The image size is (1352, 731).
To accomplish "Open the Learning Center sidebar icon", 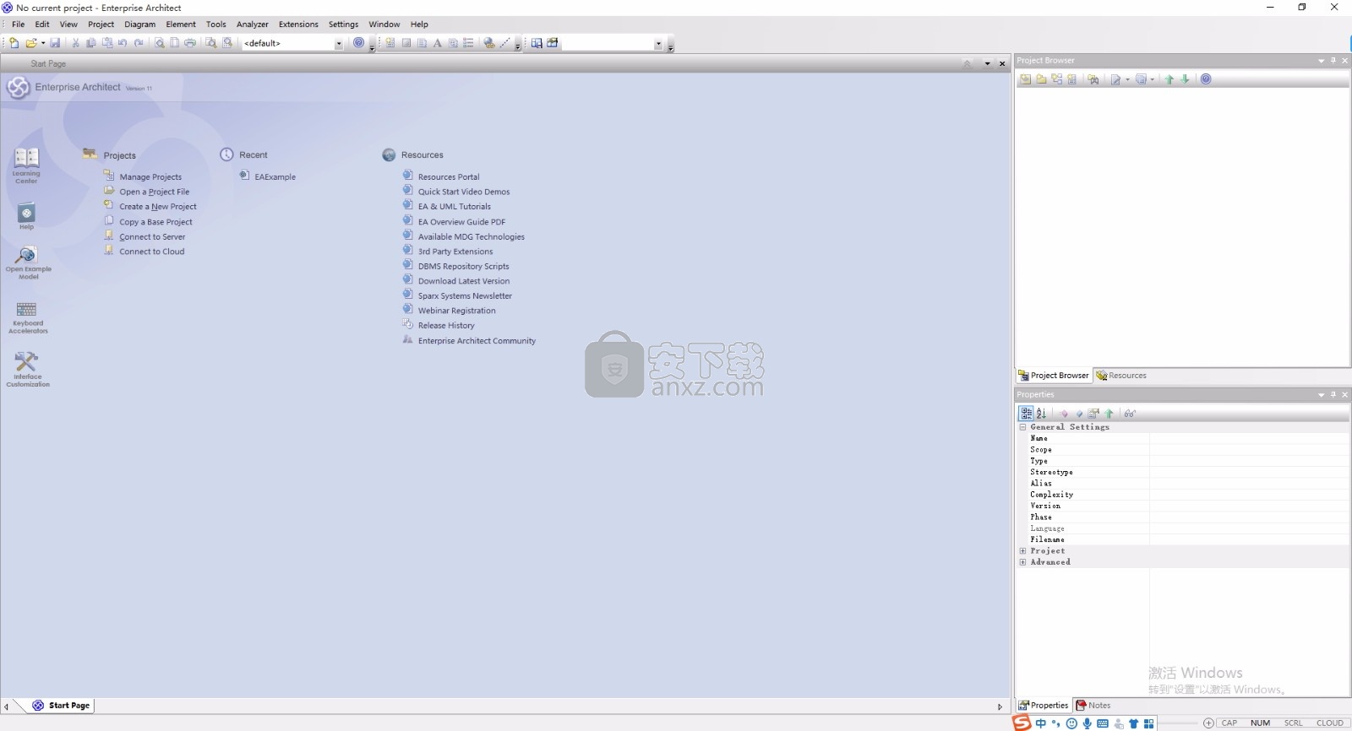I will point(26,165).
